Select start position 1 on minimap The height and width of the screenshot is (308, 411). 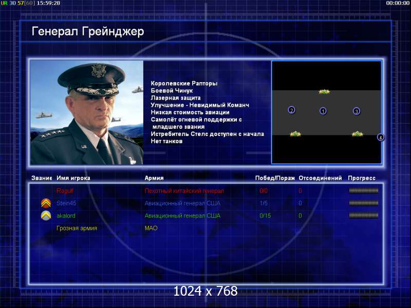[x=323, y=111]
